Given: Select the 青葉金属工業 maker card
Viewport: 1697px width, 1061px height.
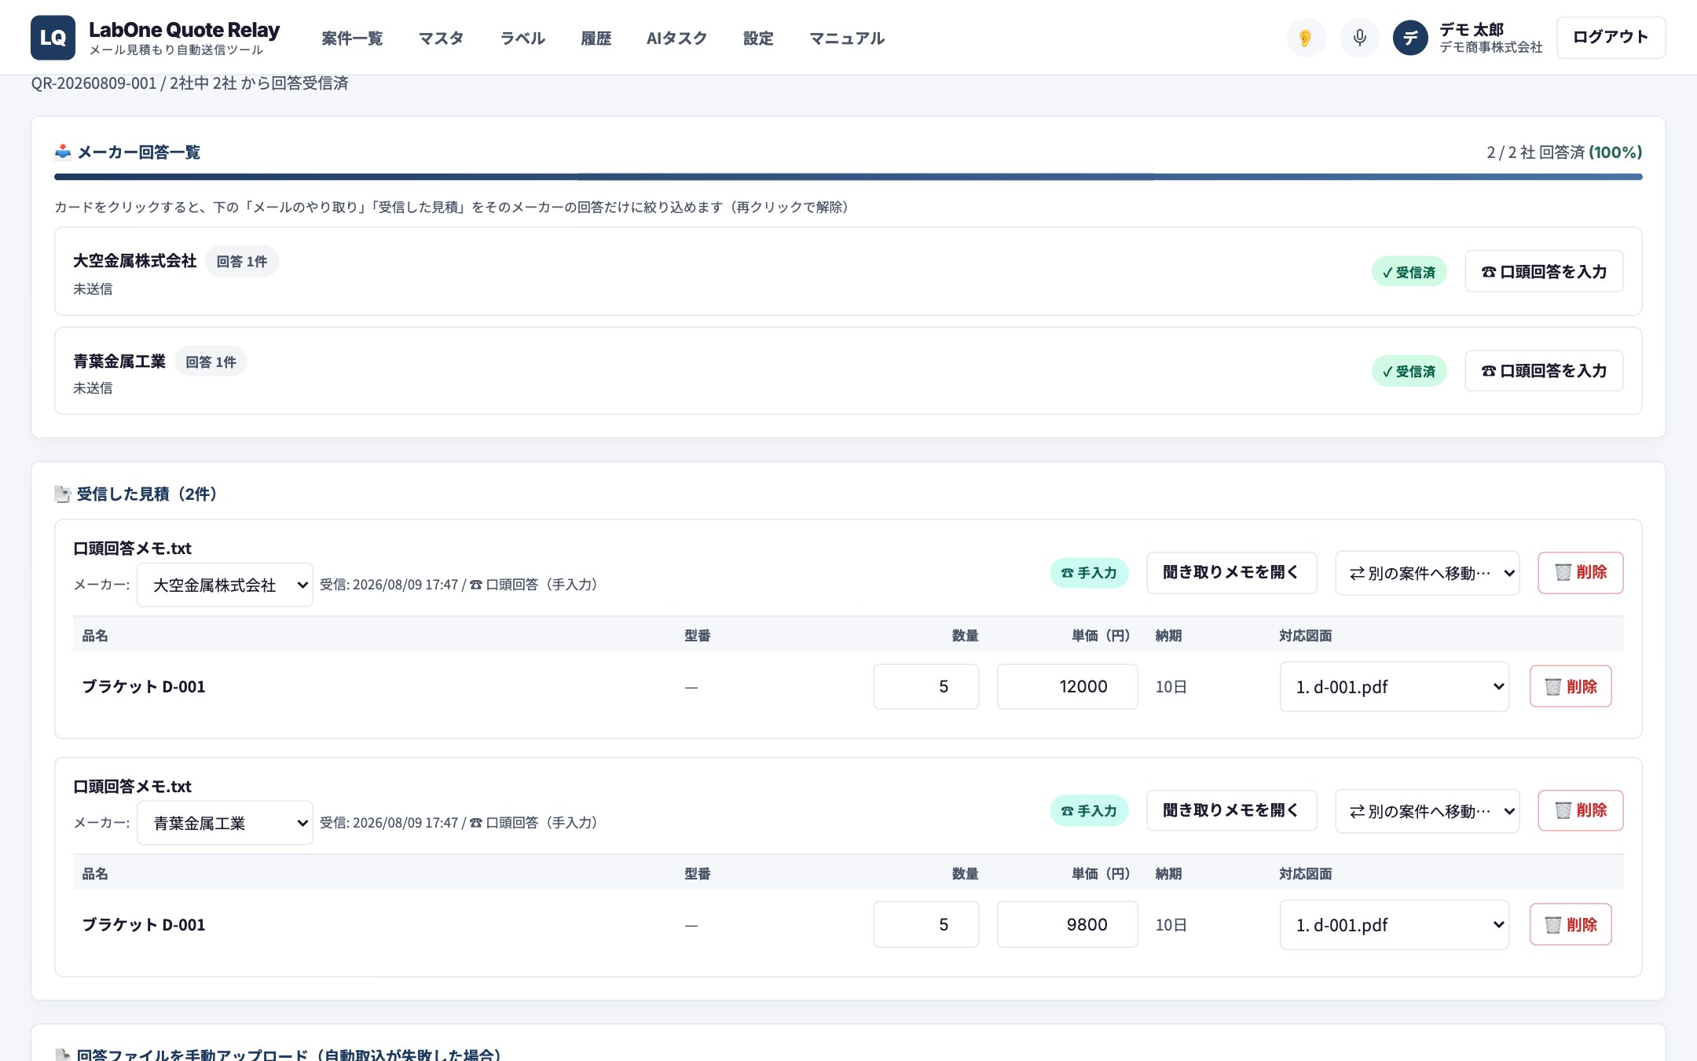Looking at the screenshot, I should point(848,371).
